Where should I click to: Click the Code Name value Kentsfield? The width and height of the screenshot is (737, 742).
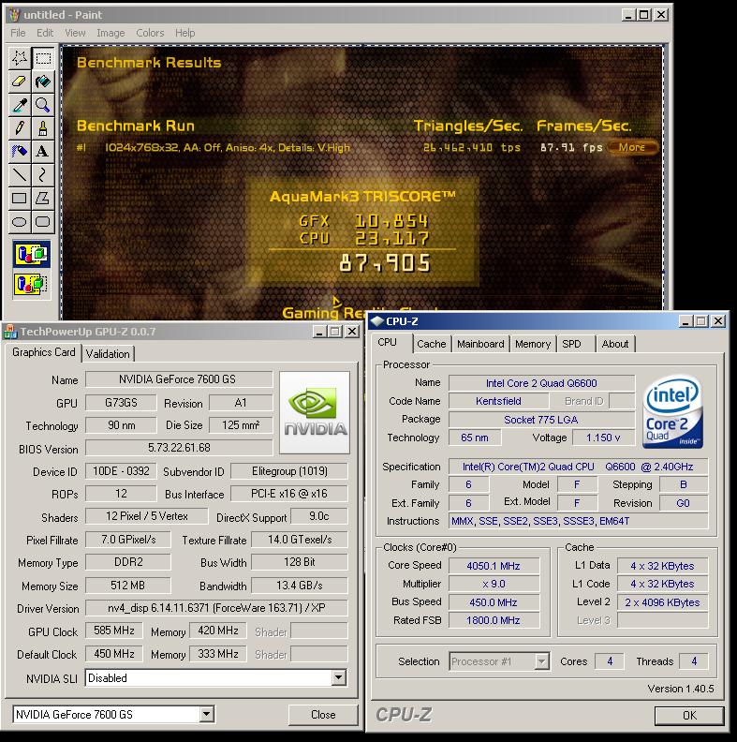point(498,401)
